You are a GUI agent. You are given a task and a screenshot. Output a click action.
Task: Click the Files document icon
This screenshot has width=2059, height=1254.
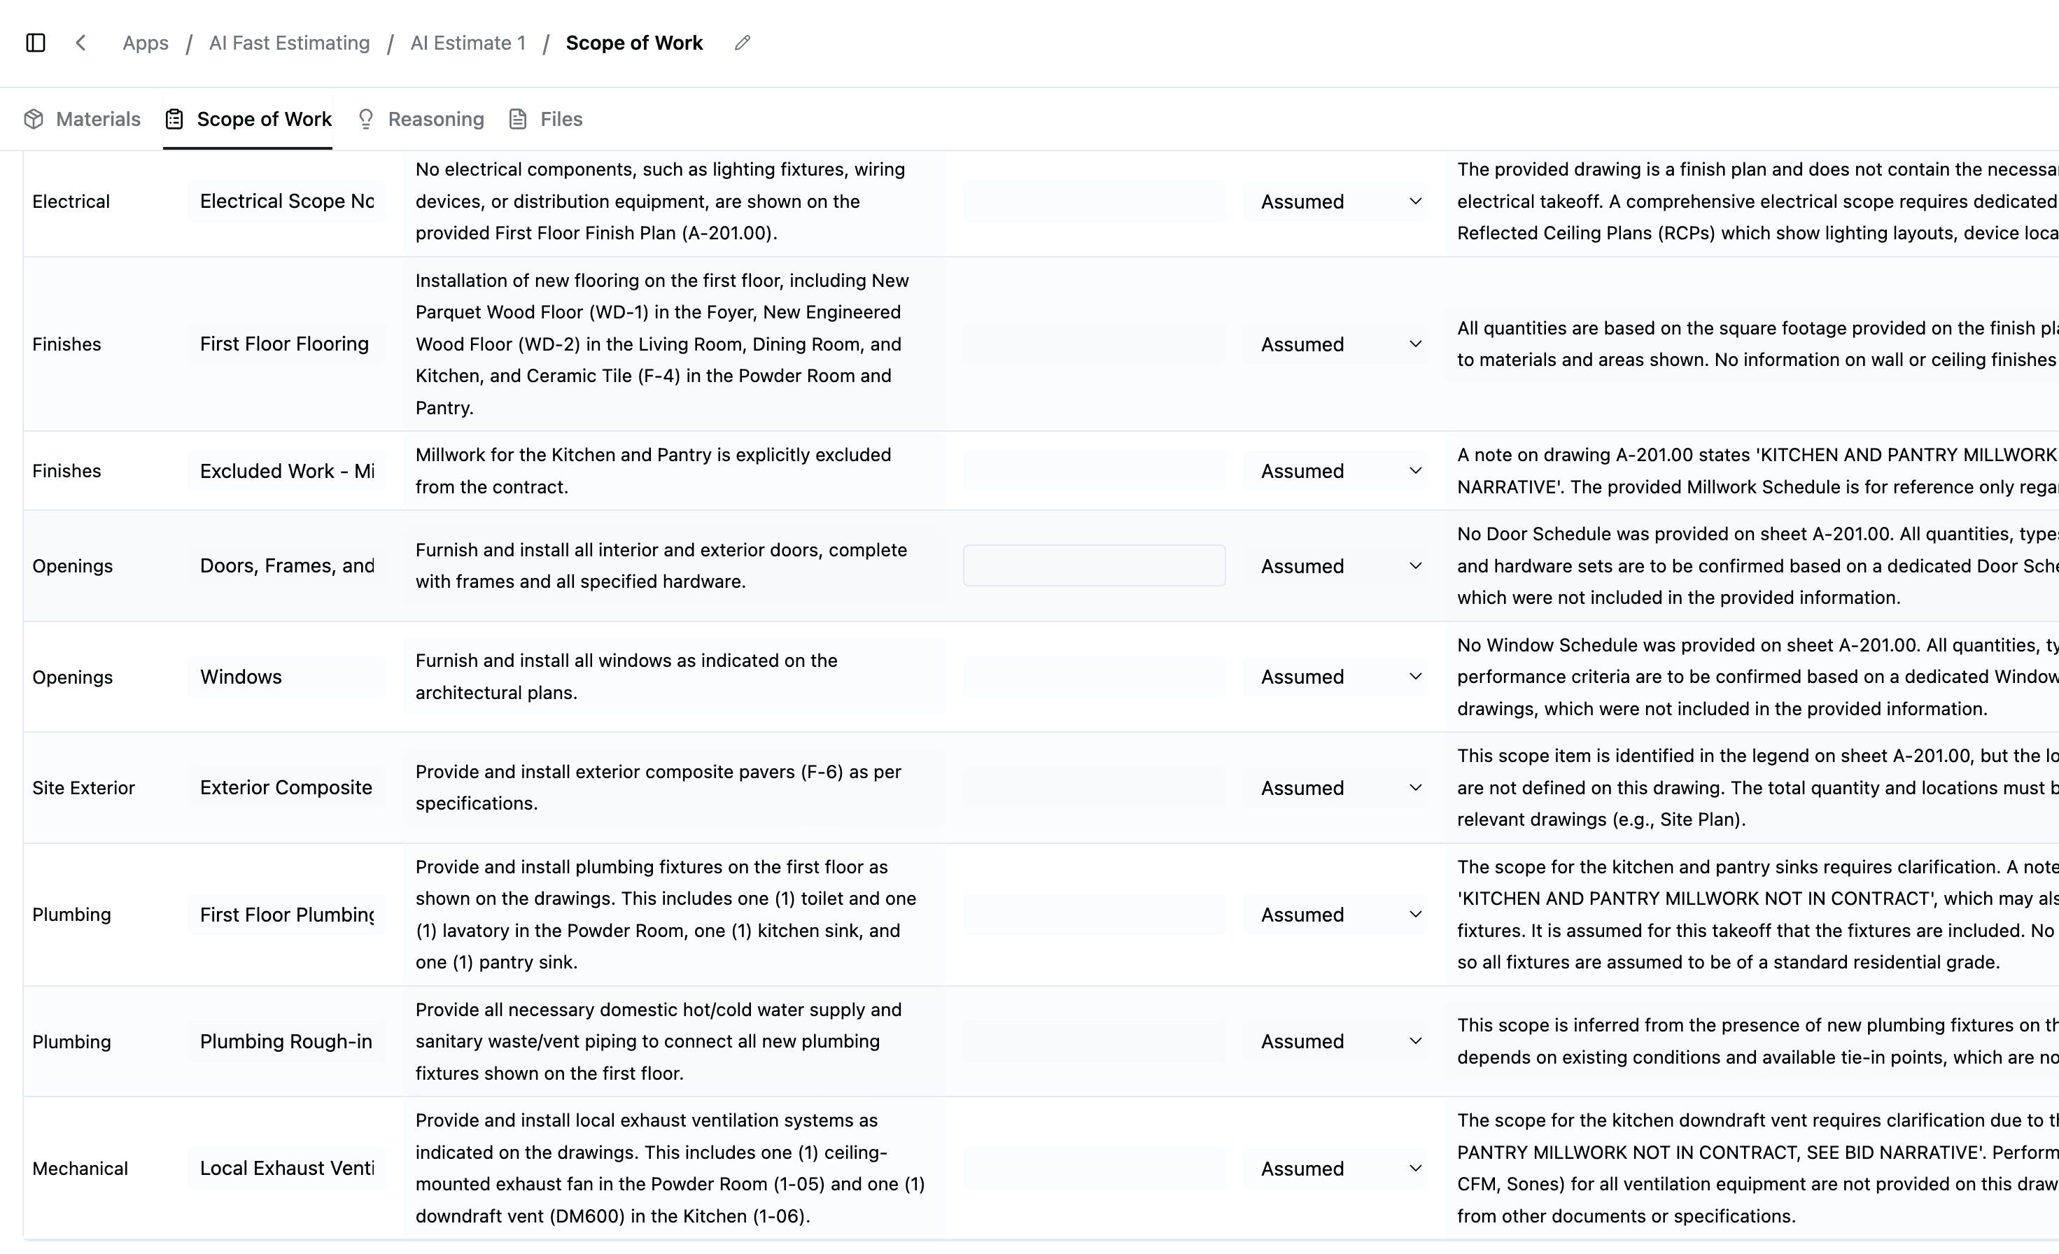[518, 120]
